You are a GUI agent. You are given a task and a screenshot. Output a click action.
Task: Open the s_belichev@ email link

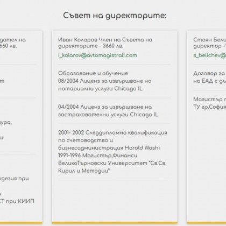[x=209, y=55]
